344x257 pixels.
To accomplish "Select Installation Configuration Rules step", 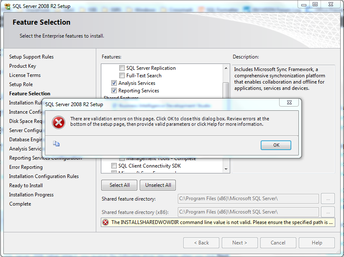I will pos(44,176).
